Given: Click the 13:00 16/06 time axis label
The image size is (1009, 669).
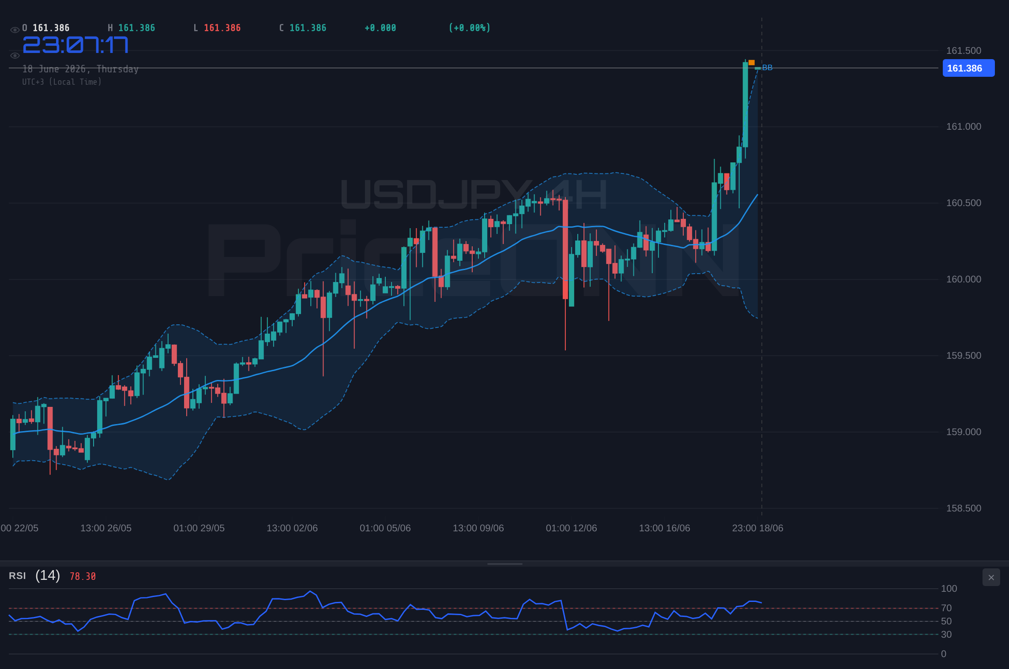Looking at the screenshot, I should [665, 528].
